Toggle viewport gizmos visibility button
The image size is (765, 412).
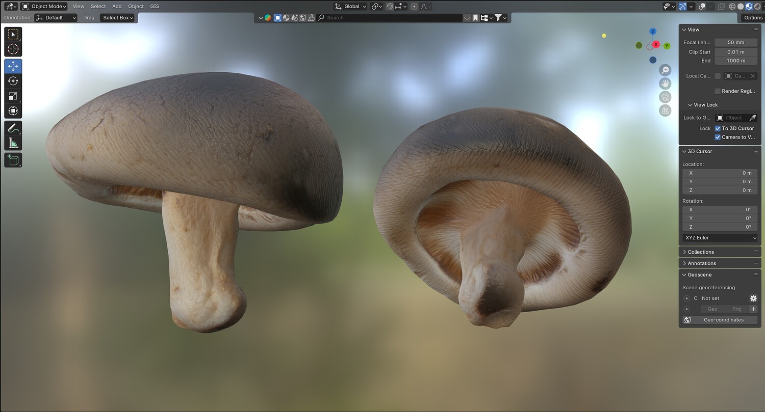coord(682,7)
